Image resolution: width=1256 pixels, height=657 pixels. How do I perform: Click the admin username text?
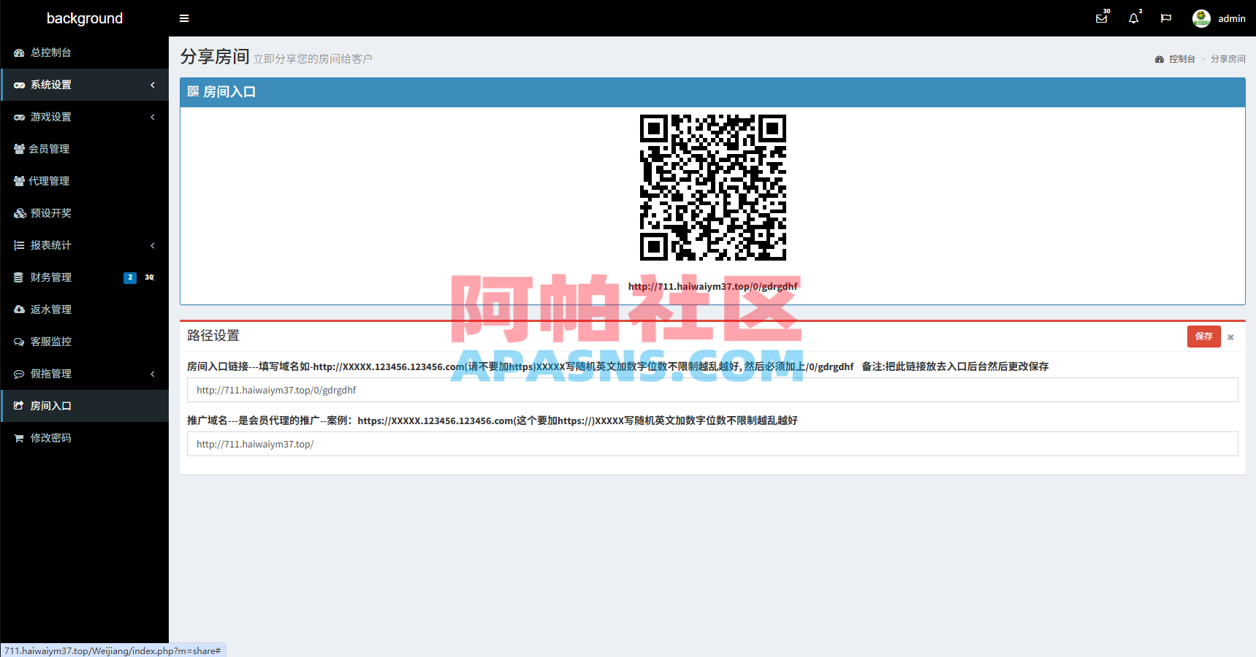coord(1232,18)
